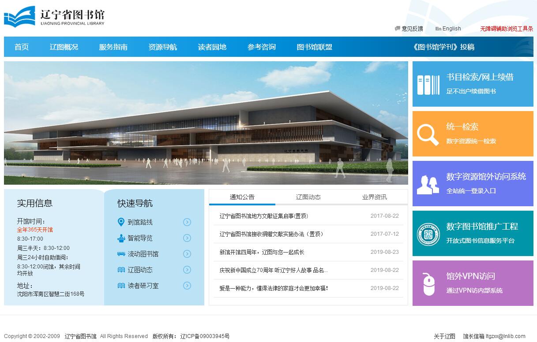Click the map pin icon beside 到馆路线

(x=121, y=222)
